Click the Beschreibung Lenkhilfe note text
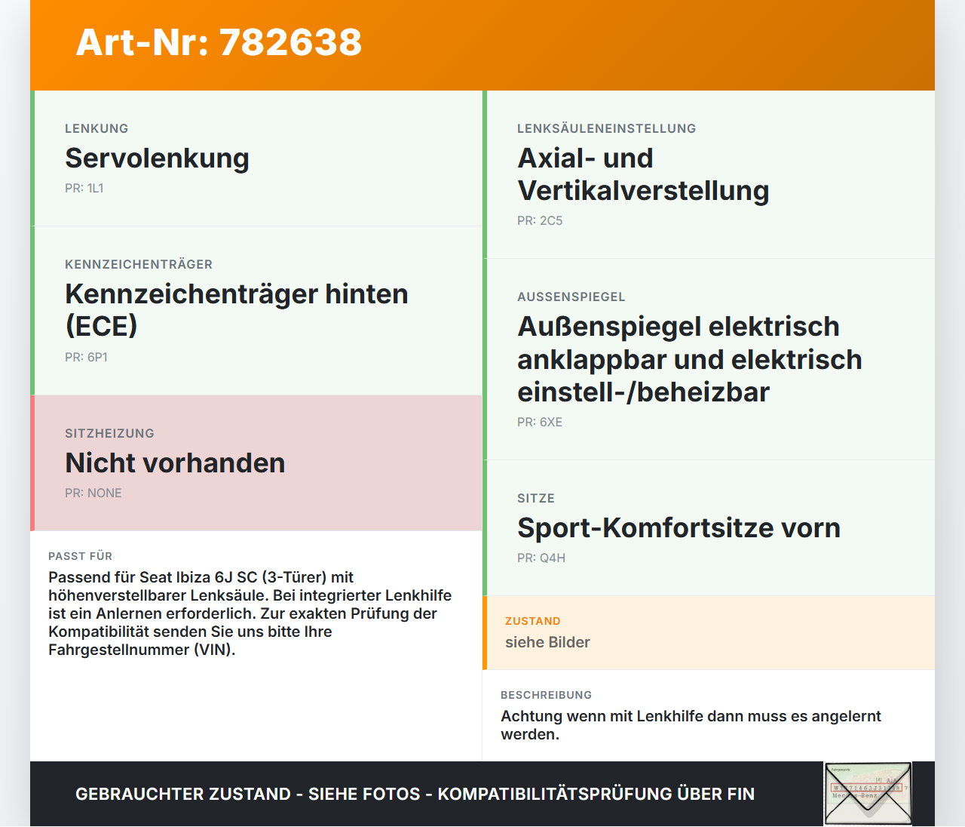Image resolution: width=965 pixels, height=827 pixels. (x=691, y=725)
